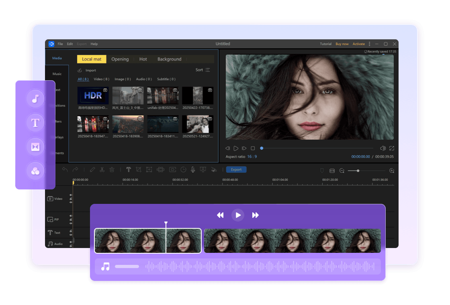This screenshot has height=305, width=450.
Task: Mute the preview audio icon
Action: click(383, 148)
